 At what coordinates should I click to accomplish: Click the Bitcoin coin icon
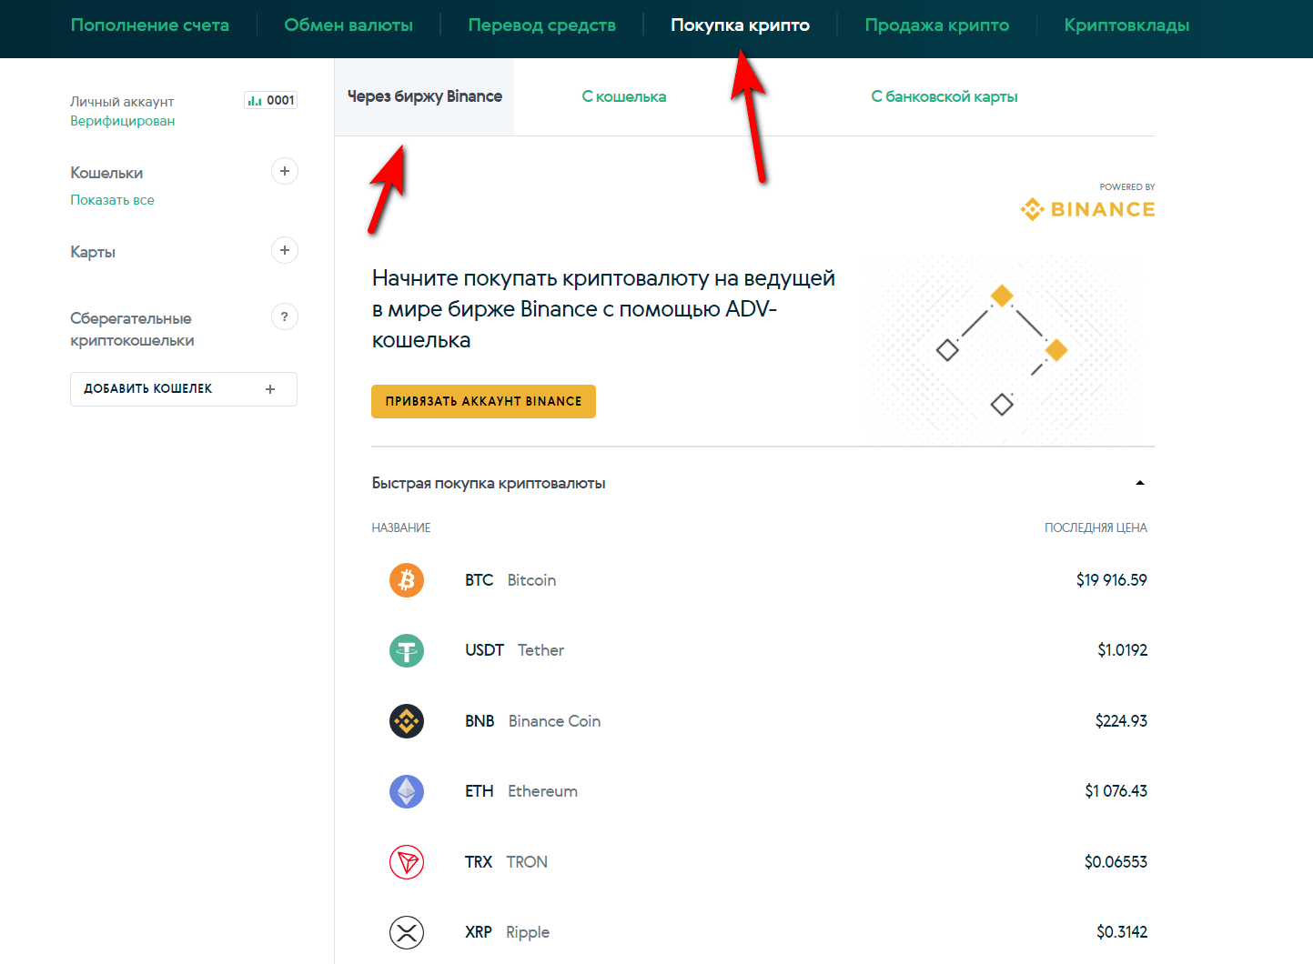[407, 580]
